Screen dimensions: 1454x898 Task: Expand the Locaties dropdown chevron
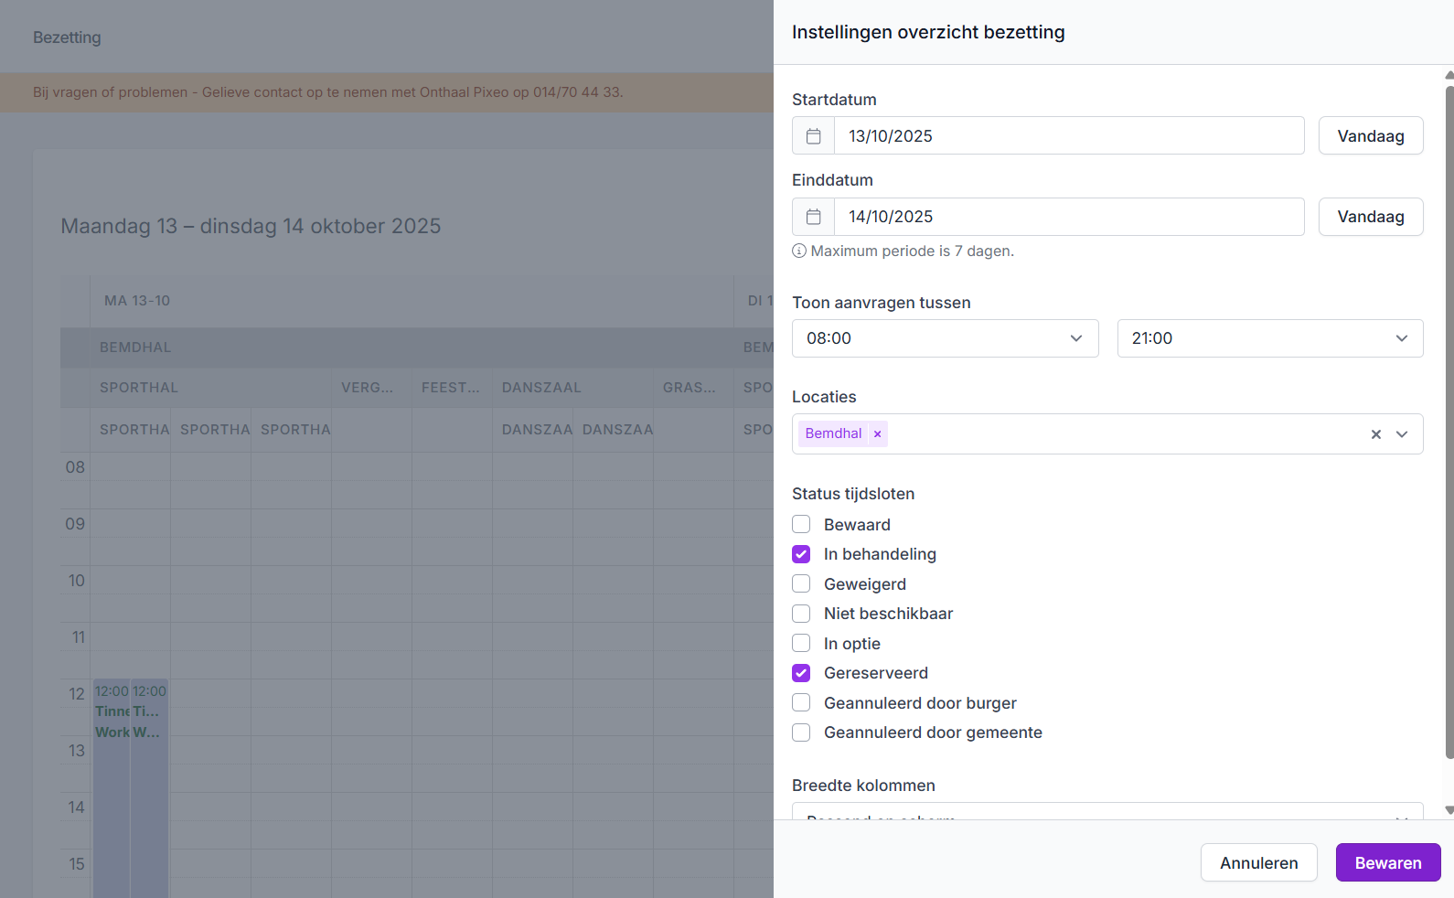point(1402,434)
